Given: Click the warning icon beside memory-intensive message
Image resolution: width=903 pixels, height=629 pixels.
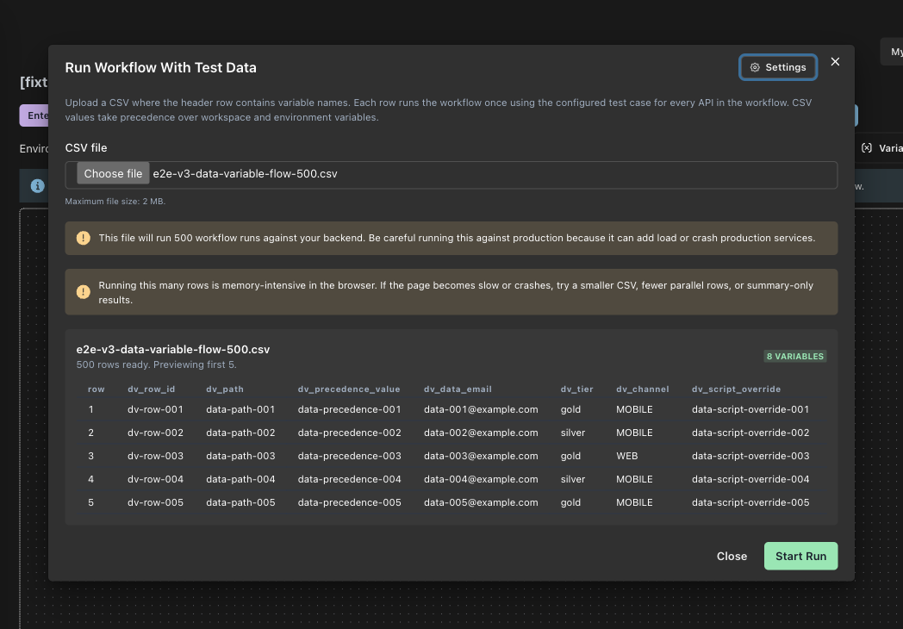Looking at the screenshot, I should pos(83,292).
